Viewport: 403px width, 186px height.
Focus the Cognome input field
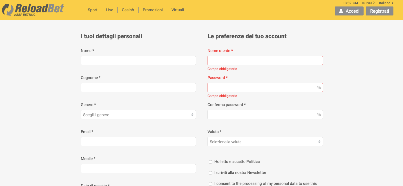pos(138,88)
